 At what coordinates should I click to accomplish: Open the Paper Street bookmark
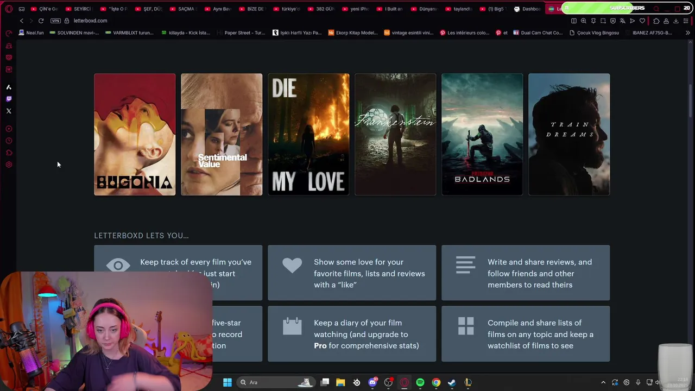241,33
